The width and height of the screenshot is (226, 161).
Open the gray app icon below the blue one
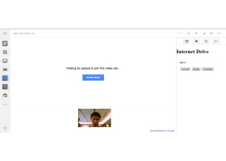(5, 87)
